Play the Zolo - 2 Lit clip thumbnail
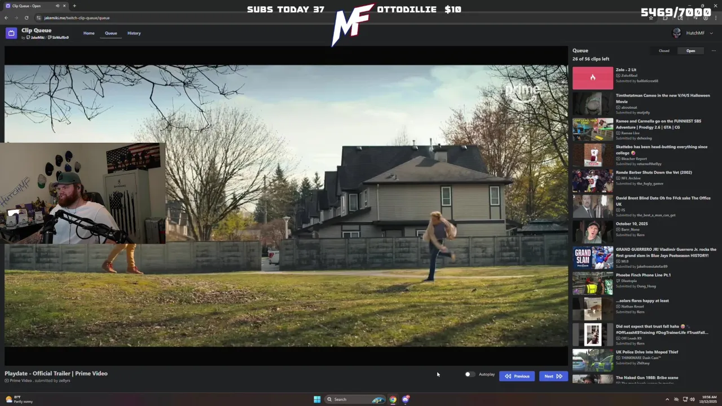Image resolution: width=722 pixels, height=406 pixels. (x=593, y=78)
